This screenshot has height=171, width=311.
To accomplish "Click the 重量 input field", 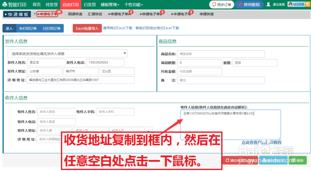I will [x=255, y=63].
